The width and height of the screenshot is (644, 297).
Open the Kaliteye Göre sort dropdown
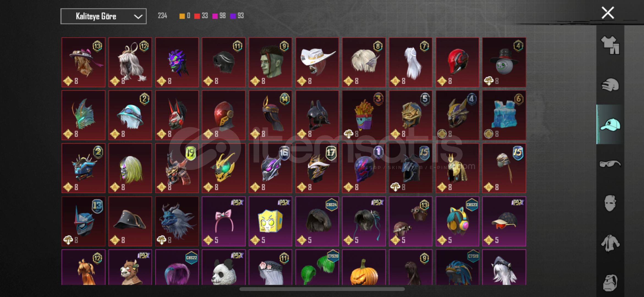[x=103, y=16]
